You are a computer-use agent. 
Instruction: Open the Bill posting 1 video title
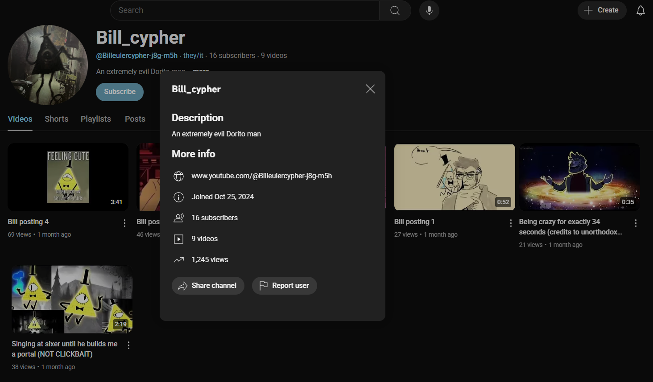(x=414, y=222)
